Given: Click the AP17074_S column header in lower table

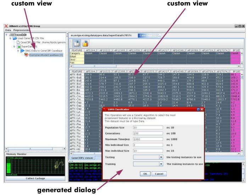Looking at the screenshot, I should pyautogui.click(x=223, y=71).
